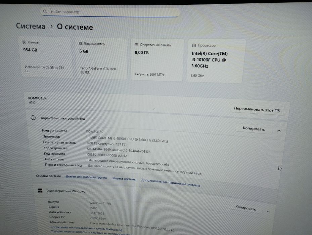Viewport: 312px width, 235px height.
Task: Open the Процессор Intel Core i3-10100F card
Action: click(x=216, y=61)
